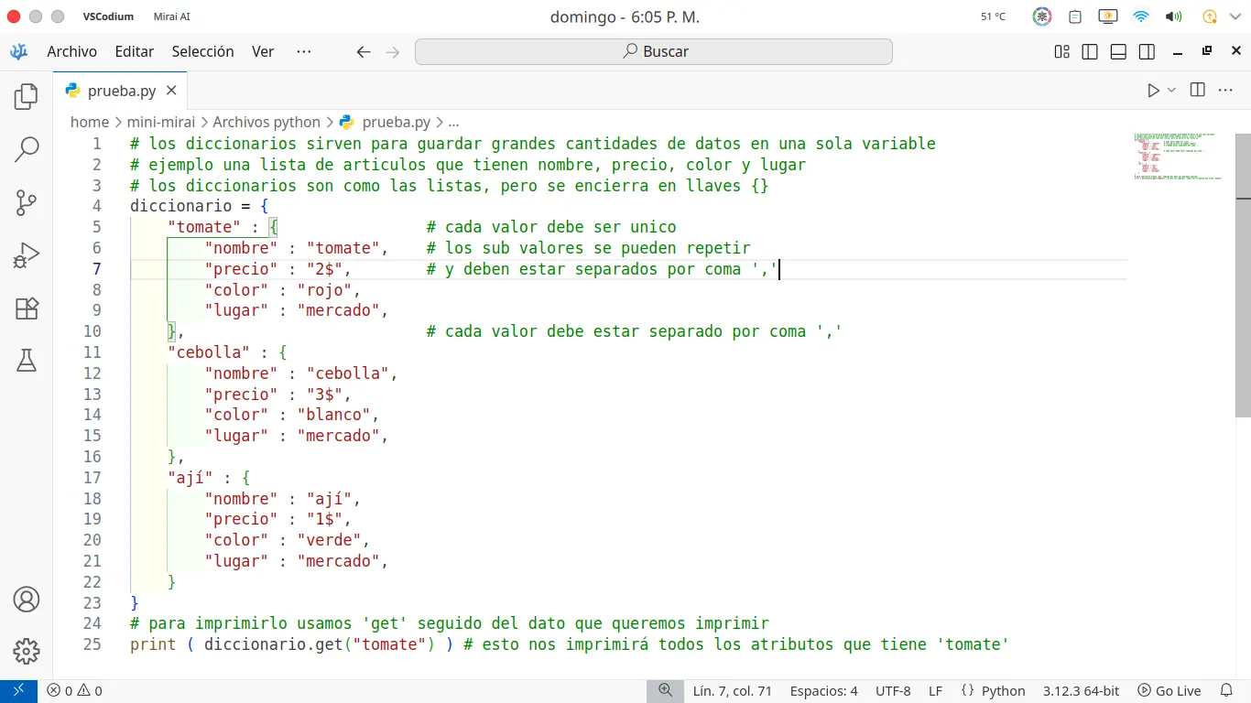Open the run options dropdown arrow

(x=1171, y=90)
